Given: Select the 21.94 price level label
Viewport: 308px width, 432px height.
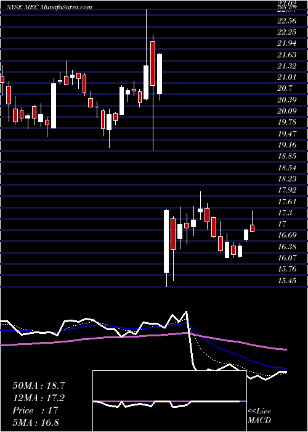Looking at the screenshot, I should click(x=287, y=43).
